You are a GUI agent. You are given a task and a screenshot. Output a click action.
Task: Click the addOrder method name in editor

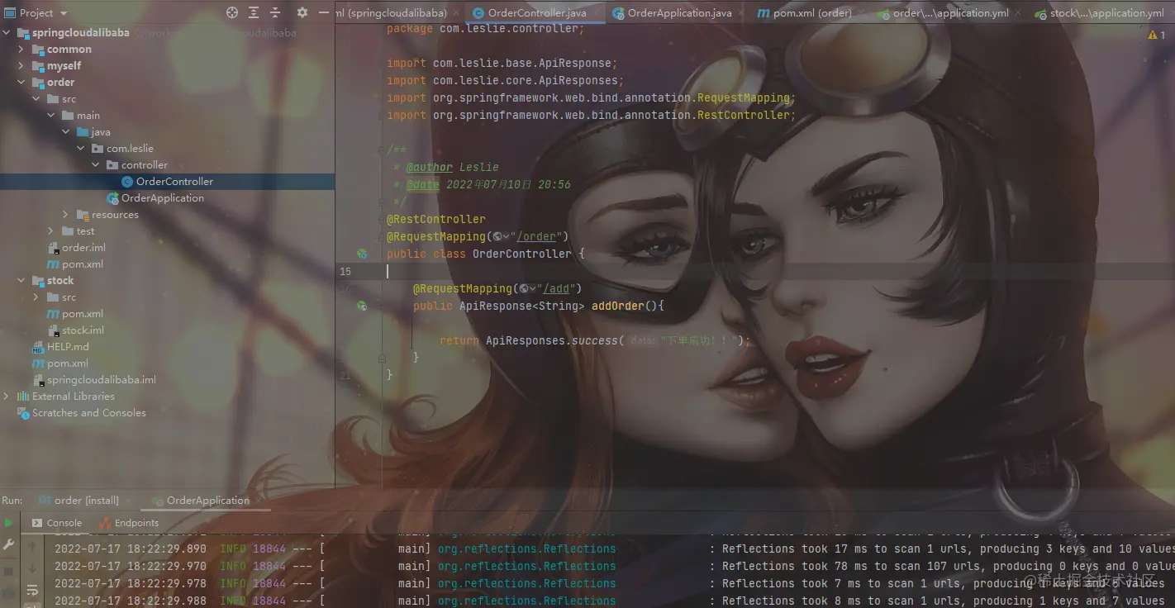[617, 306]
